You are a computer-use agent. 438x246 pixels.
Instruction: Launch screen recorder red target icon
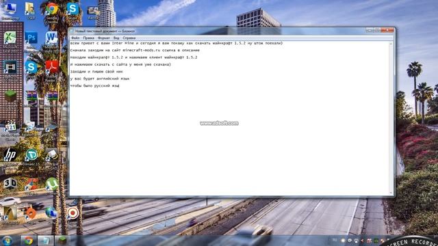73,213
